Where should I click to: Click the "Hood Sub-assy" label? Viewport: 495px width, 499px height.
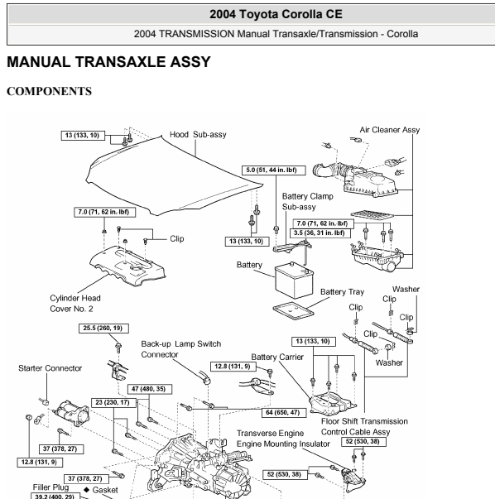pos(198,135)
